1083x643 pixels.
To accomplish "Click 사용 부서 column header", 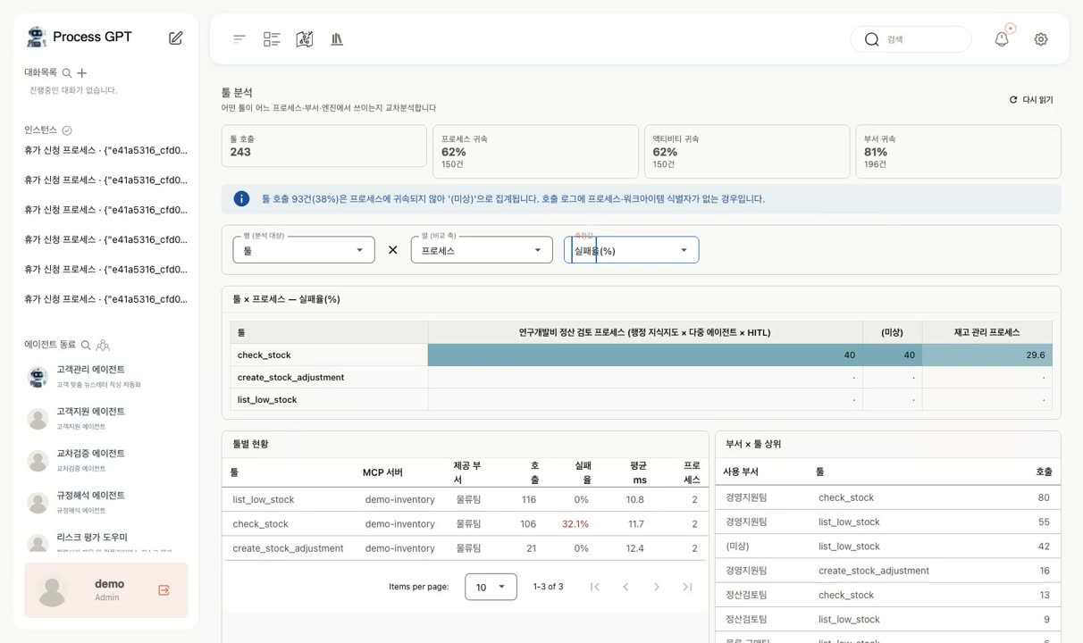I will coord(741,472).
